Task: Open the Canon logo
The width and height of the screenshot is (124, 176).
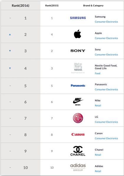Action: click(78, 134)
